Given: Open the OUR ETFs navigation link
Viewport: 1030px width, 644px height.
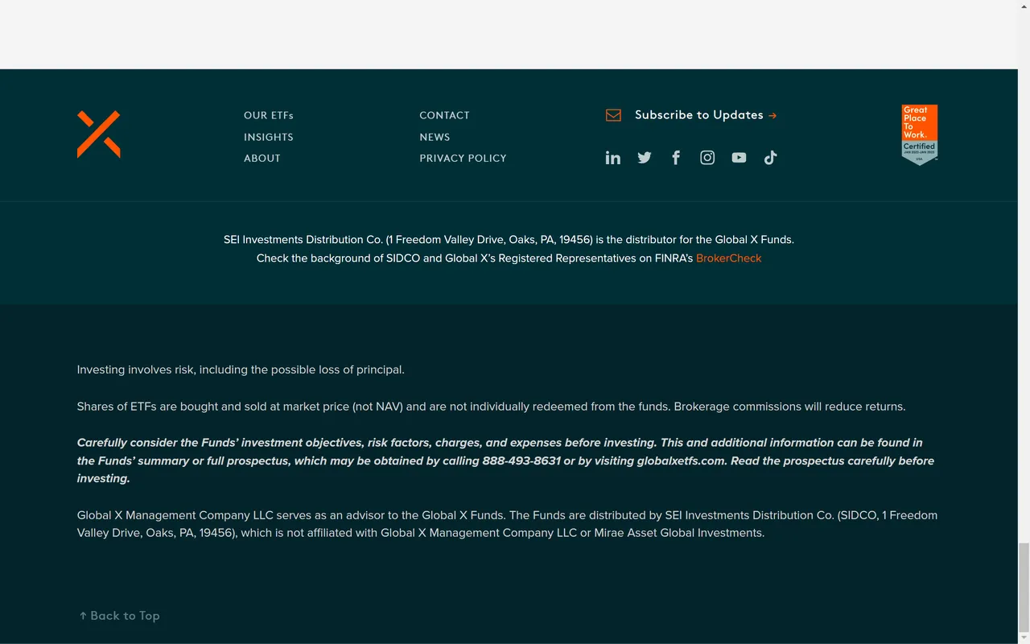Looking at the screenshot, I should coord(268,115).
